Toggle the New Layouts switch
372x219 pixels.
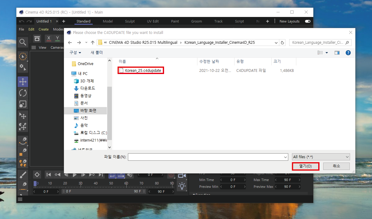coord(307,21)
